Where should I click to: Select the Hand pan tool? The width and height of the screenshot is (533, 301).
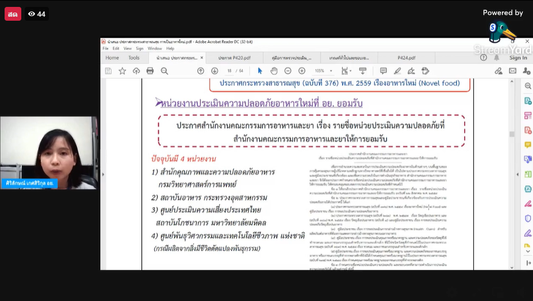[x=274, y=71]
